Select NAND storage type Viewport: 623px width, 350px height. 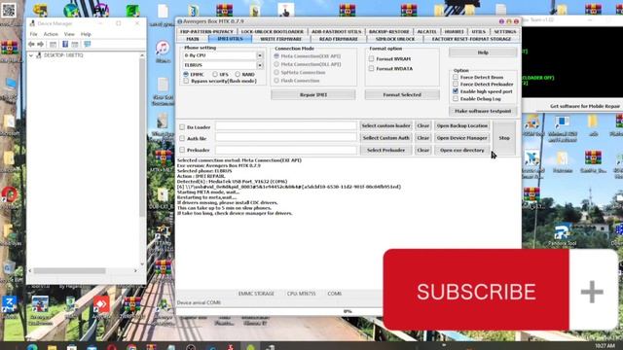(238, 74)
